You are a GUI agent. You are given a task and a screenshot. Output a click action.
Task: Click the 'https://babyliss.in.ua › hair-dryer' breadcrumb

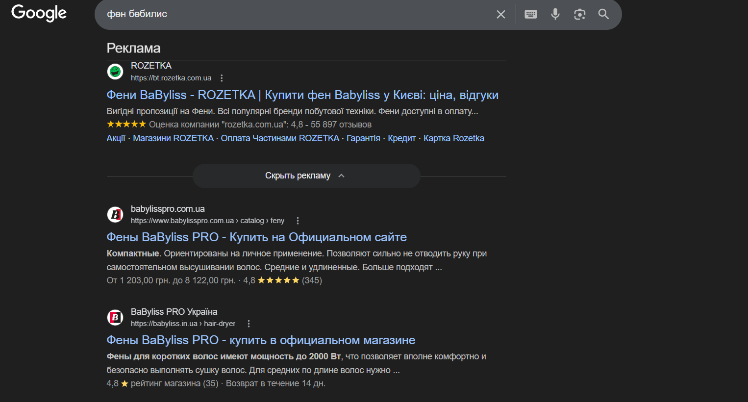click(x=183, y=324)
